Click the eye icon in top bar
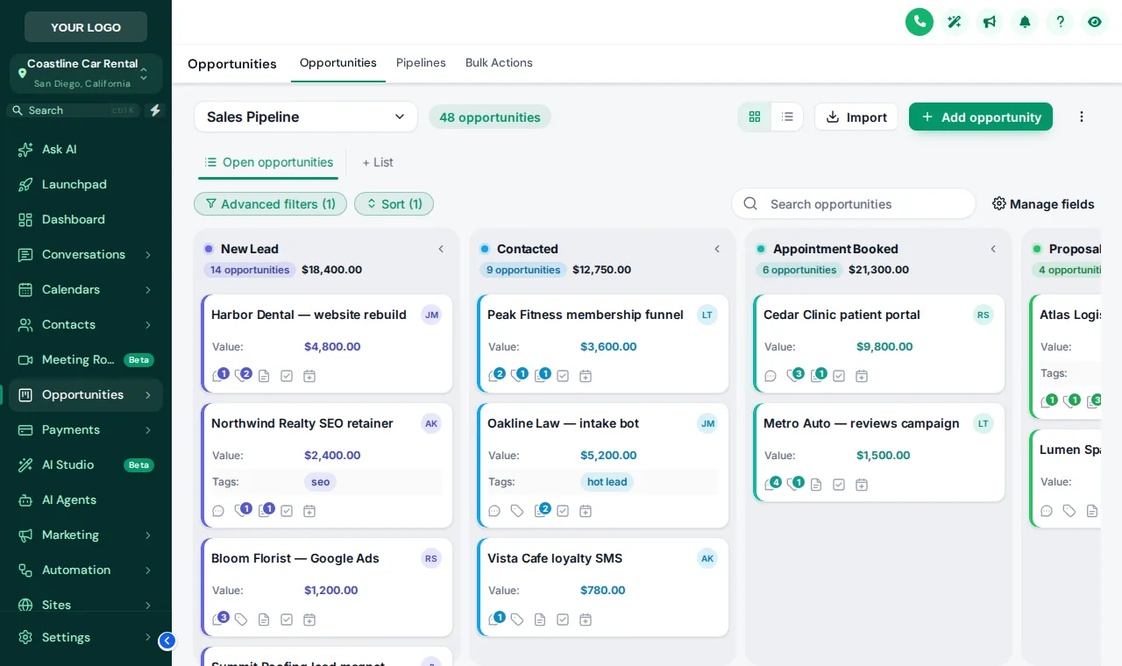 (1095, 22)
